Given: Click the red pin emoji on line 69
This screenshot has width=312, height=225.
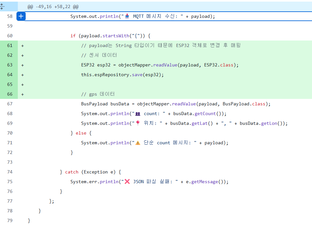Looking at the screenshot, I should (138, 123).
